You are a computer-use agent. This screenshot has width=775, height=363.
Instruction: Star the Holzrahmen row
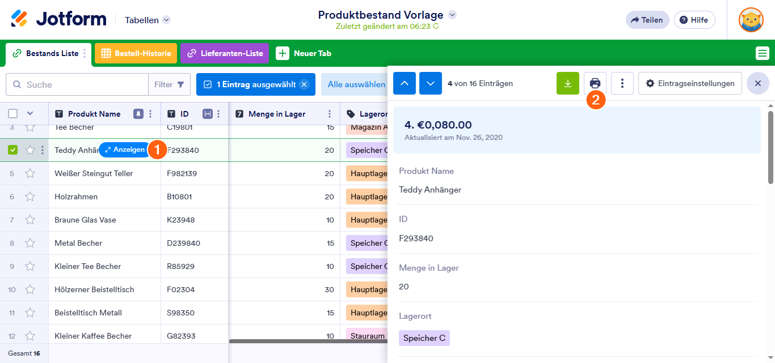tap(30, 197)
